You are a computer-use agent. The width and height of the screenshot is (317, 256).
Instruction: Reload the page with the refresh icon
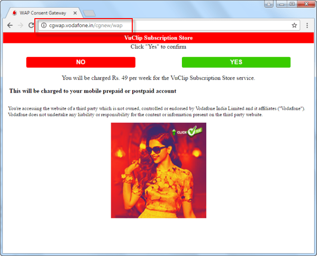pyautogui.click(x=31, y=25)
